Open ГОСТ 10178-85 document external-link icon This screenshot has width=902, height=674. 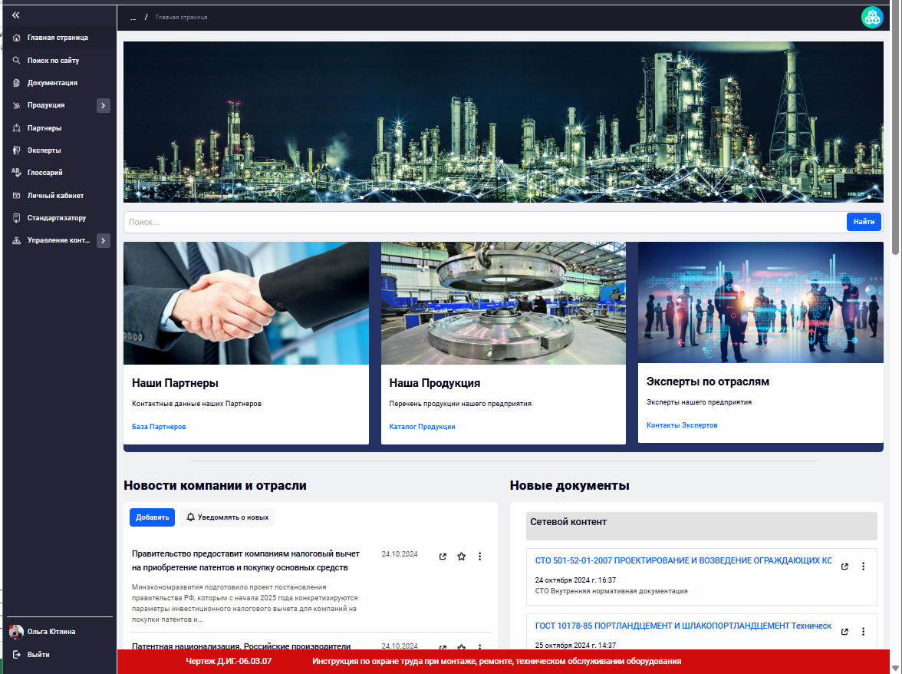click(844, 632)
